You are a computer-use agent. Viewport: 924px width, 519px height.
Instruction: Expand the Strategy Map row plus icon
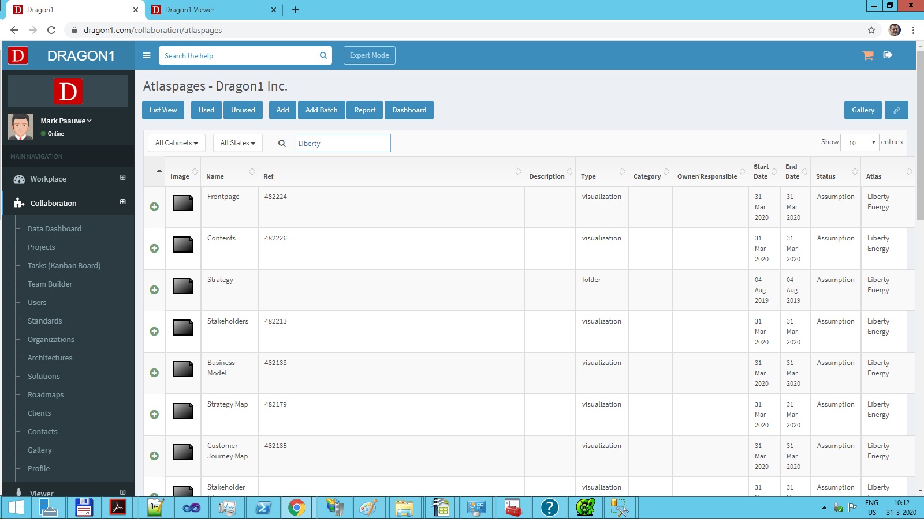tap(154, 414)
